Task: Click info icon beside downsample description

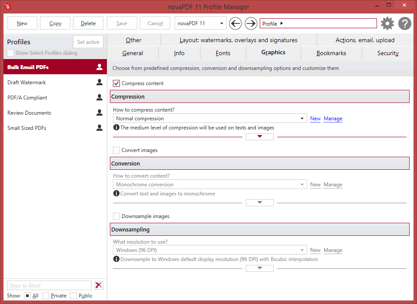Action: (x=116, y=259)
